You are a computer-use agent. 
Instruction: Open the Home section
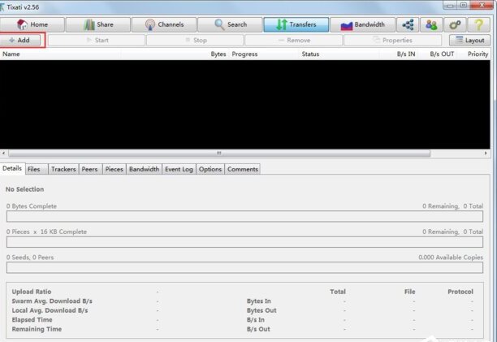pos(32,24)
